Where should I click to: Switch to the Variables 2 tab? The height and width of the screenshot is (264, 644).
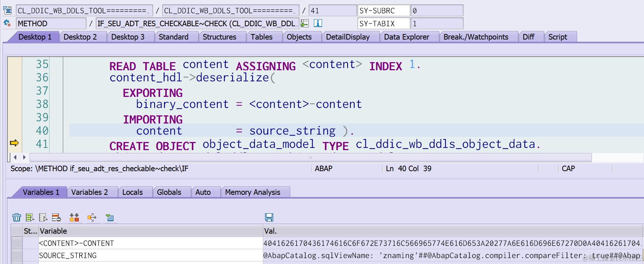90,192
